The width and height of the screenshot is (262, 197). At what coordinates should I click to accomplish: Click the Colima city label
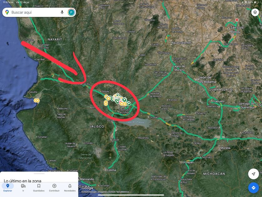pos(111,170)
